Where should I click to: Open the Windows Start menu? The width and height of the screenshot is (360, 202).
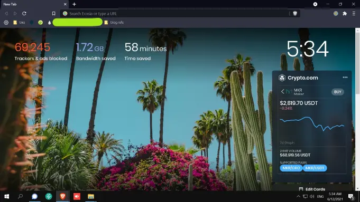[x=7, y=196]
